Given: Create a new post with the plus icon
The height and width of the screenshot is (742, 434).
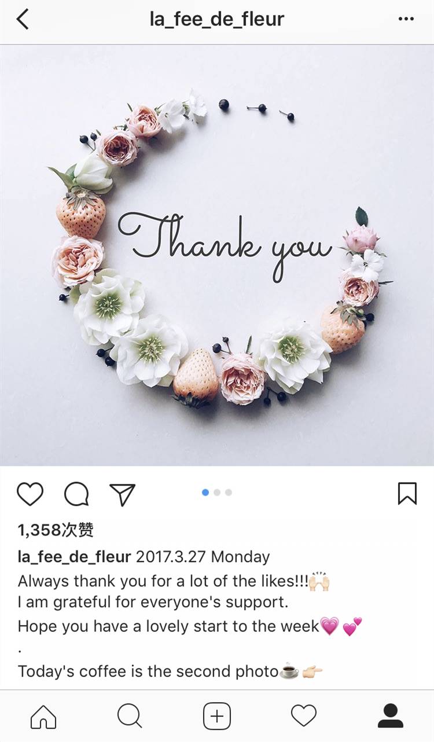Looking at the screenshot, I should [x=217, y=717].
